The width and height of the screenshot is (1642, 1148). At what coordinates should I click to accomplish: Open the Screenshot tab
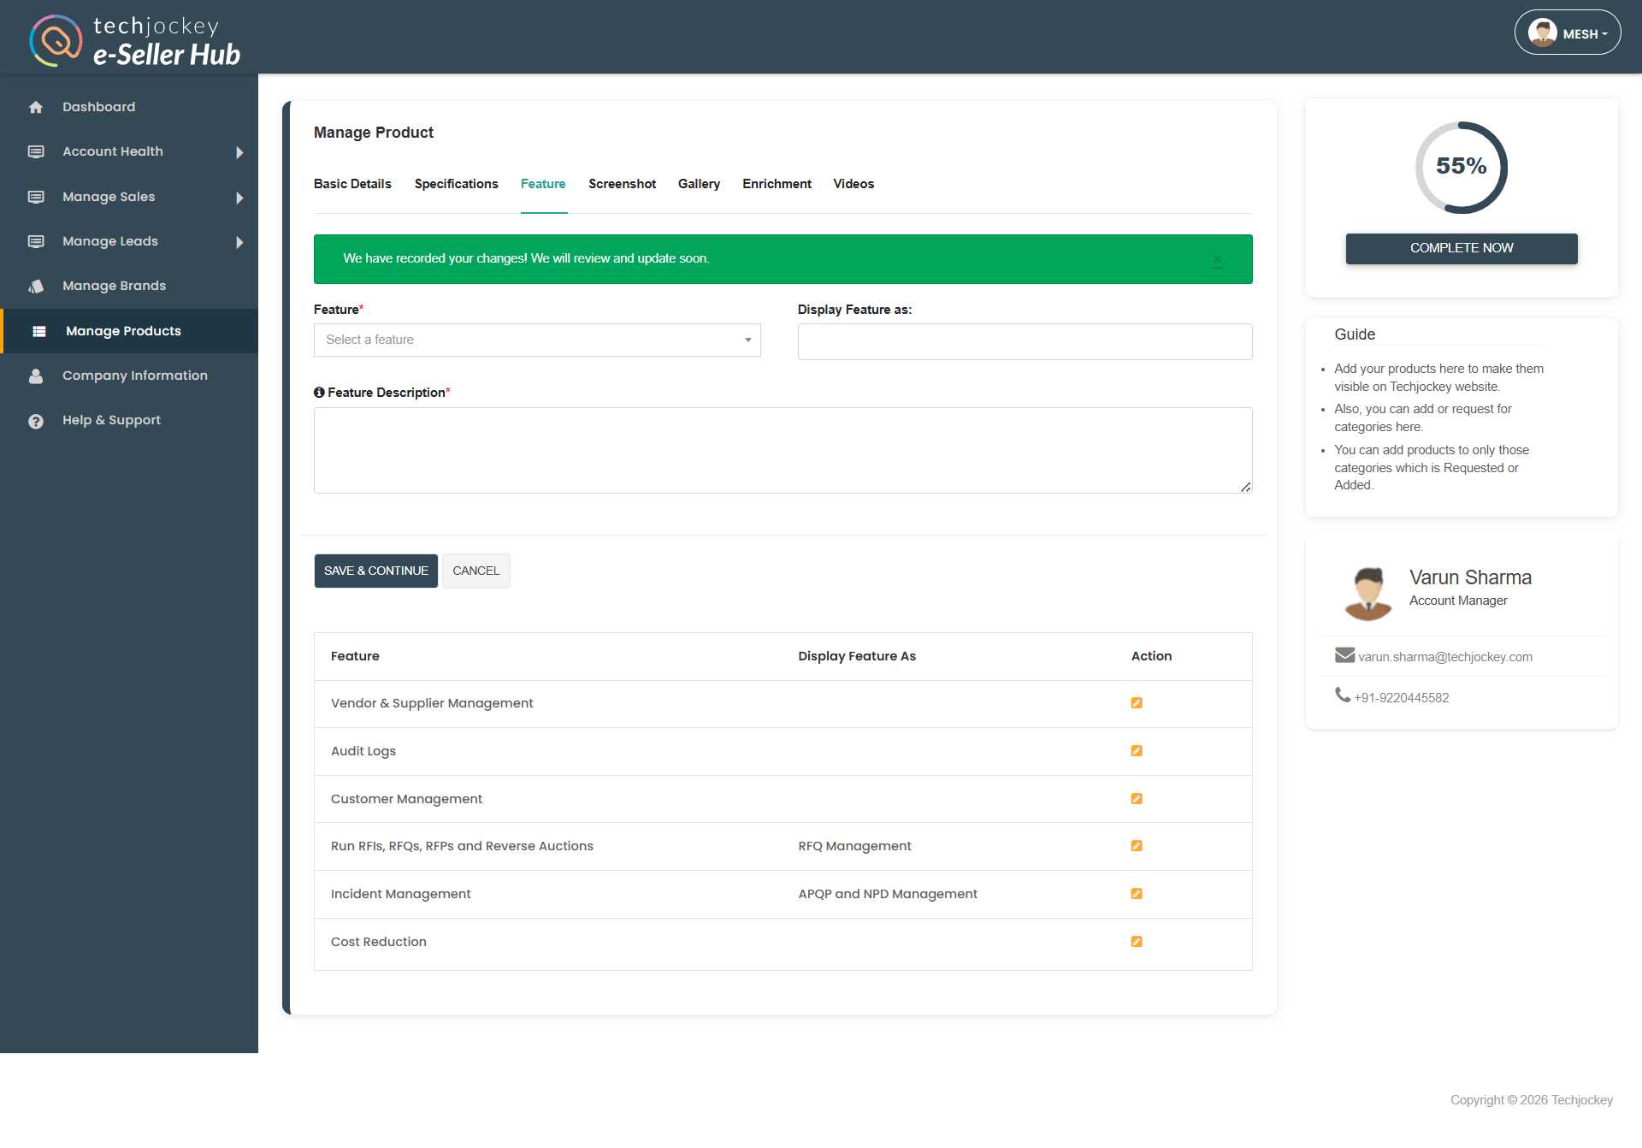[x=622, y=184]
